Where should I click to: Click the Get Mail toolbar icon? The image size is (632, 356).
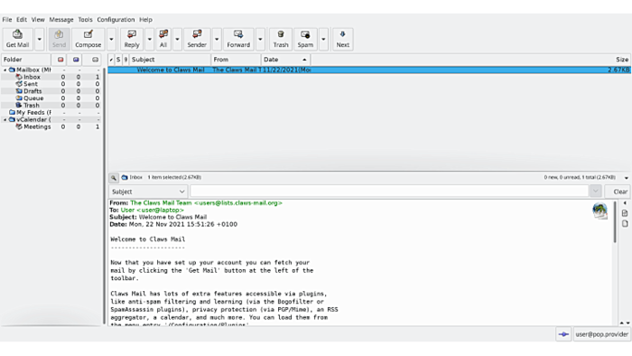17,39
